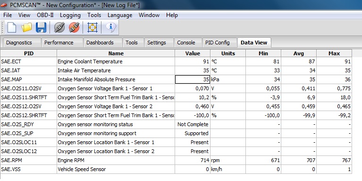Click the km/h units cell

(228, 169)
